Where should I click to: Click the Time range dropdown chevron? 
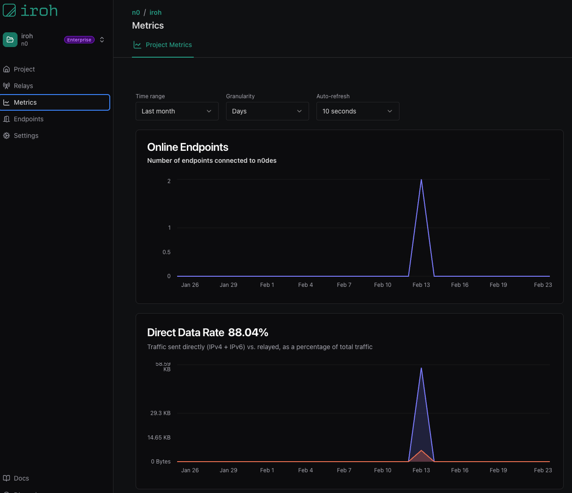(209, 111)
